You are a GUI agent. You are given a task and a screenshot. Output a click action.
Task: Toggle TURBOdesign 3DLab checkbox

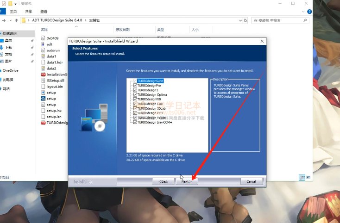[135, 108]
